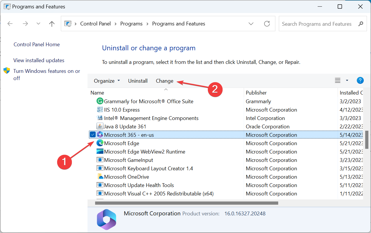
Task: Open View installed updates link
Action: [x=39, y=60]
